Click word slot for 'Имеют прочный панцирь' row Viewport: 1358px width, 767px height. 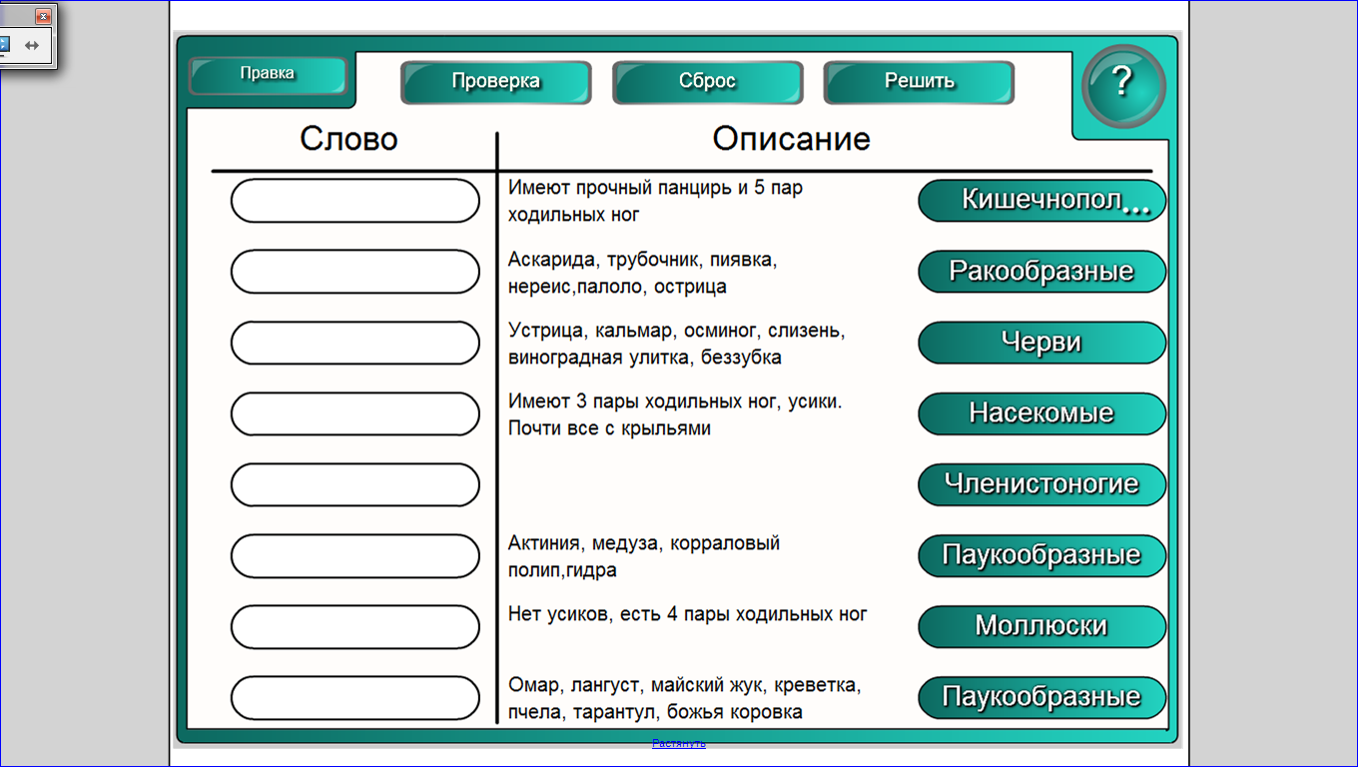point(355,201)
